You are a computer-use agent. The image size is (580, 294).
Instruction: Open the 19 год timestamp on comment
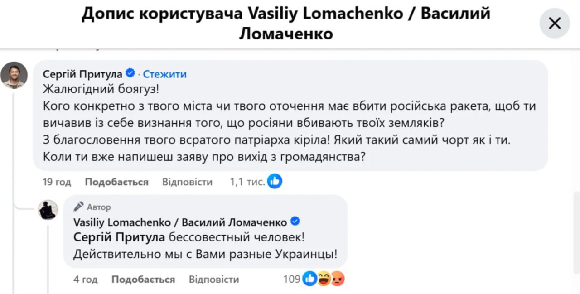pyautogui.click(x=57, y=182)
